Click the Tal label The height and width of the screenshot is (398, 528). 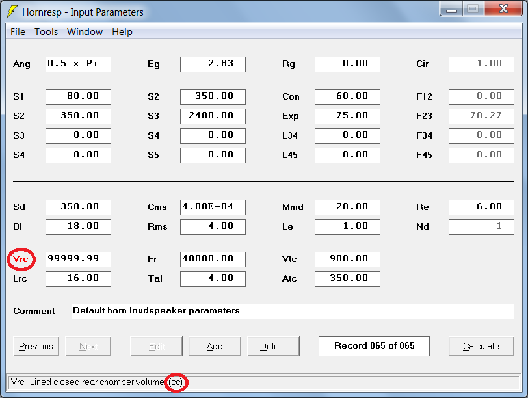coord(155,278)
